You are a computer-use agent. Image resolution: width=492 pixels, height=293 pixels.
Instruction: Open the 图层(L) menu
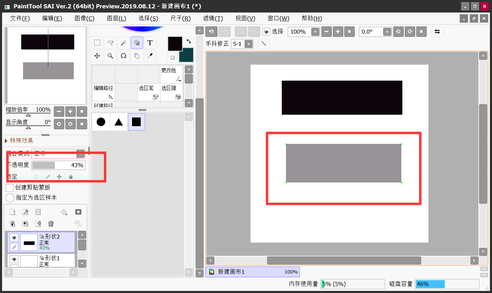(x=116, y=18)
